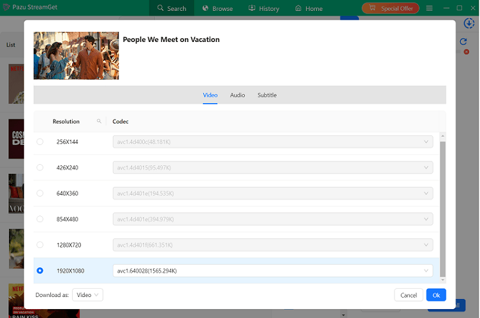The height and width of the screenshot is (318, 480).
Task: Open the Browse tab
Action: (x=217, y=8)
